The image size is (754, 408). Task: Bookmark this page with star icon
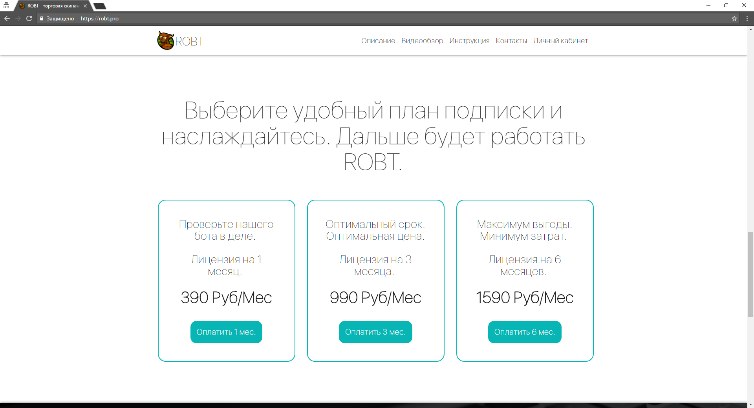[734, 18]
